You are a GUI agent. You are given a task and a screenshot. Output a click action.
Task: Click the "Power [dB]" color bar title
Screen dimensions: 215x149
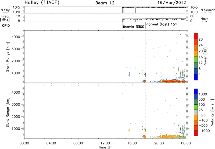pos(205,57)
